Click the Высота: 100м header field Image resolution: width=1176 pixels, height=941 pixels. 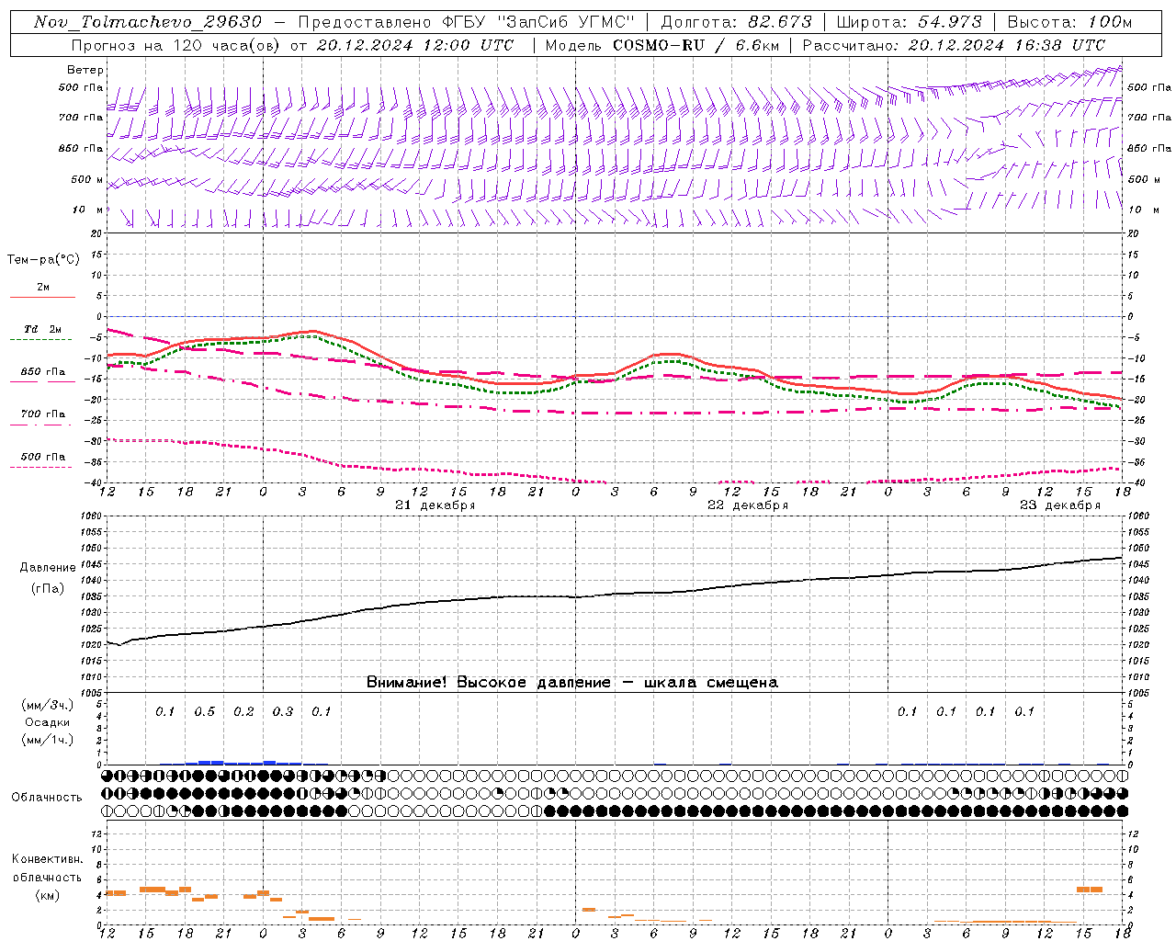pyautogui.click(x=1069, y=22)
